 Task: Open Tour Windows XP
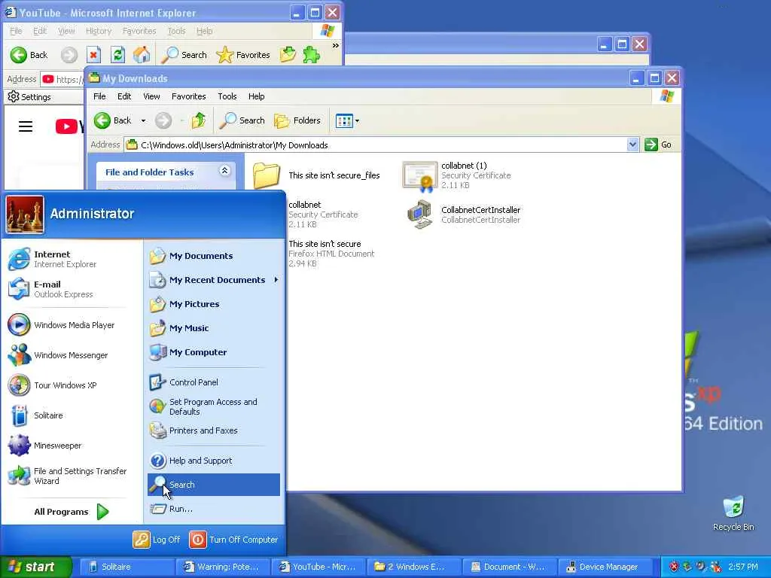click(53, 385)
